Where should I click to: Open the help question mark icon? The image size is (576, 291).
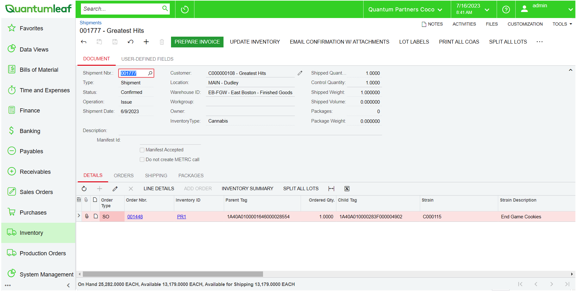506,9
